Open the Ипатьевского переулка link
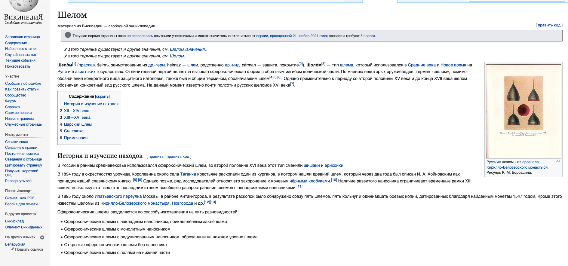The width and height of the screenshot is (568, 266). pyautogui.click(x=118, y=196)
